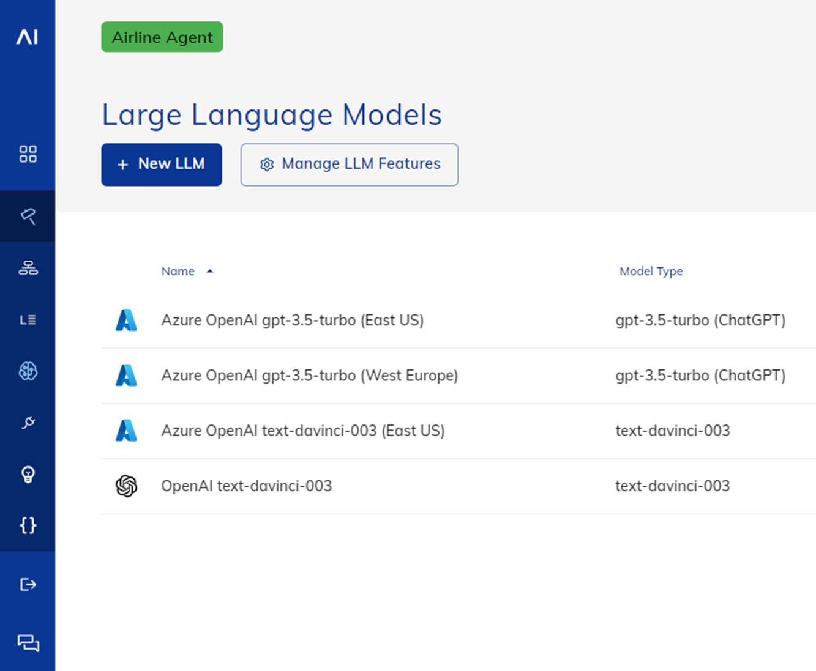Screen dimensions: 816x671
Task: Click model type of OpenAI text-davinci-003 row
Action: pos(673,486)
